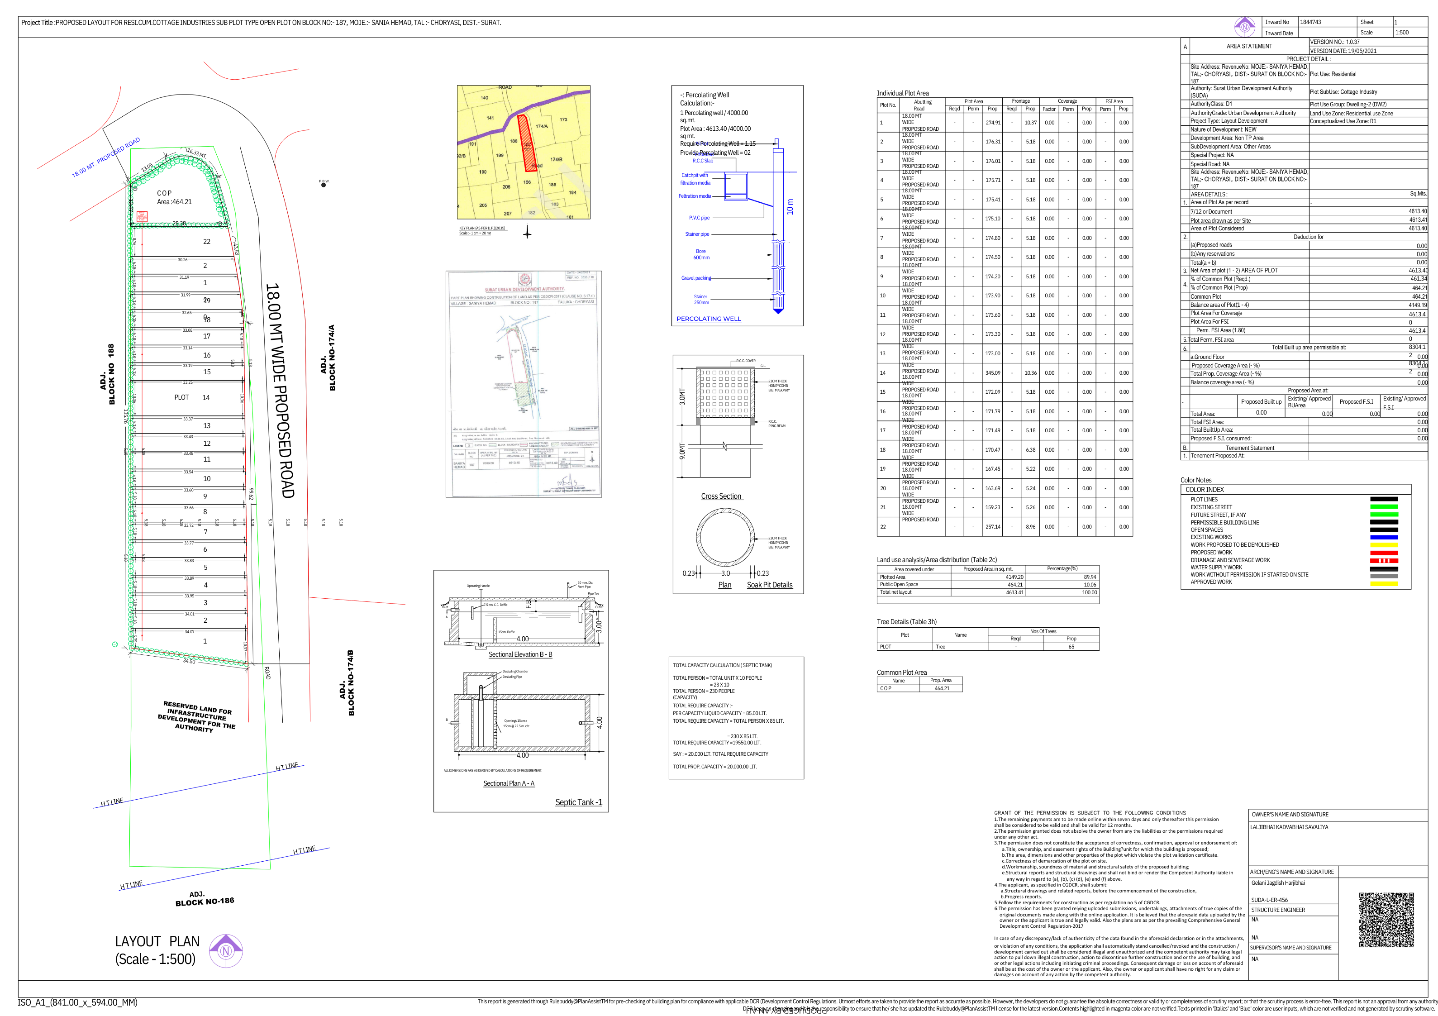Click the Abutting Road column header
Viewport: 1438px width, 1016px height.
[922, 105]
